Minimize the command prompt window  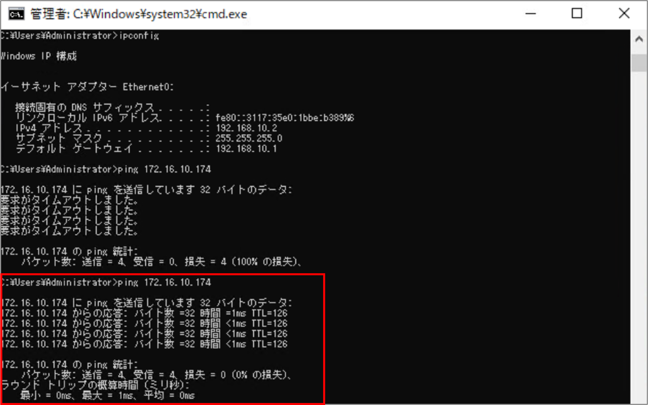531,13
